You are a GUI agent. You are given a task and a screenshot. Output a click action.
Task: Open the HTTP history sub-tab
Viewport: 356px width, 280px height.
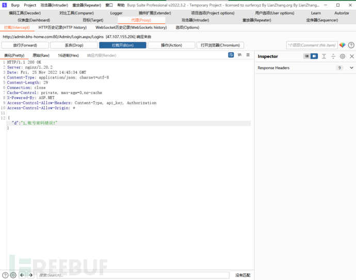tap(62, 27)
